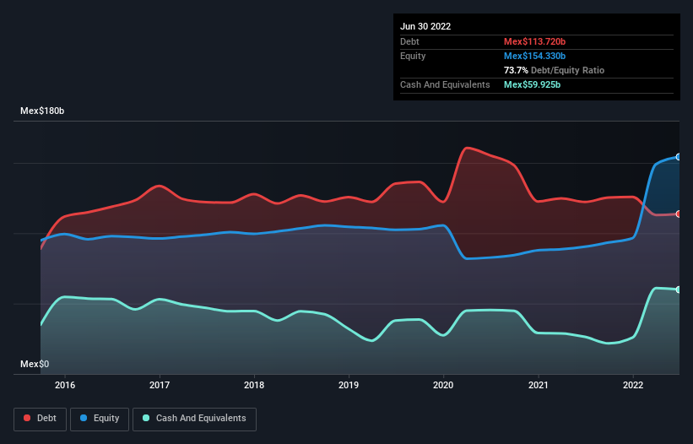Click the 2019 x-axis label
693x444 pixels.
pos(349,385)
